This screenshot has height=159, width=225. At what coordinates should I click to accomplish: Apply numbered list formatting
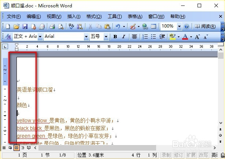(x=145, y=37)
